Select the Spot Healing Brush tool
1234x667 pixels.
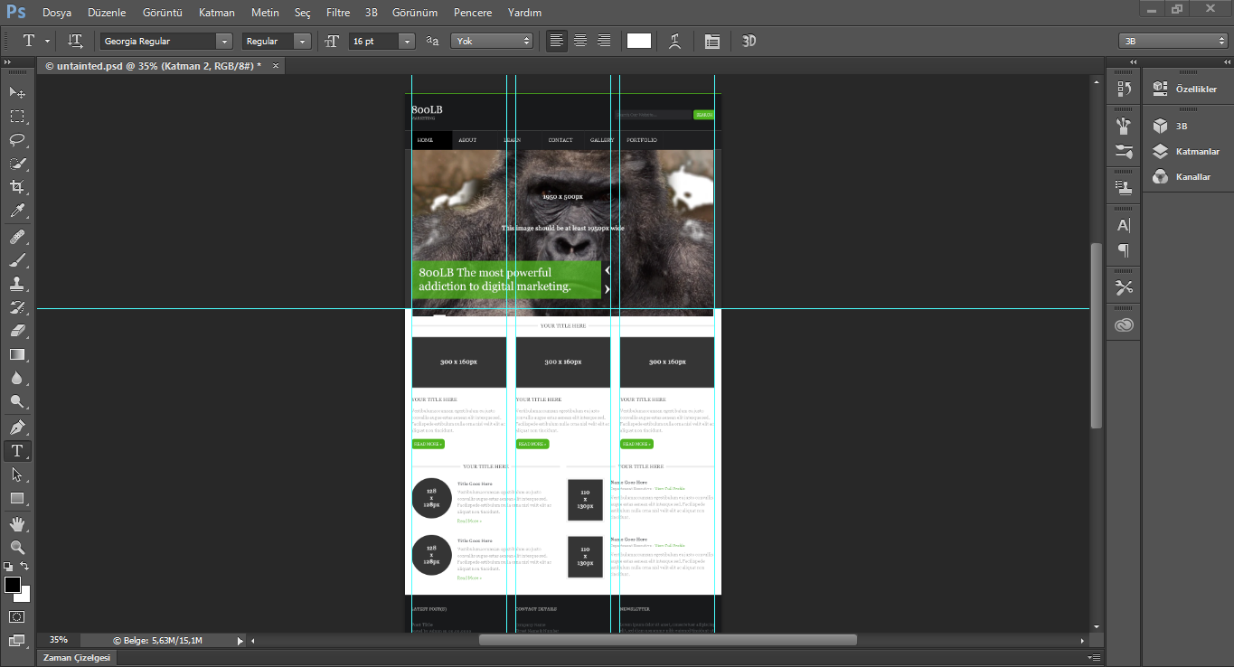click(17, 237)
